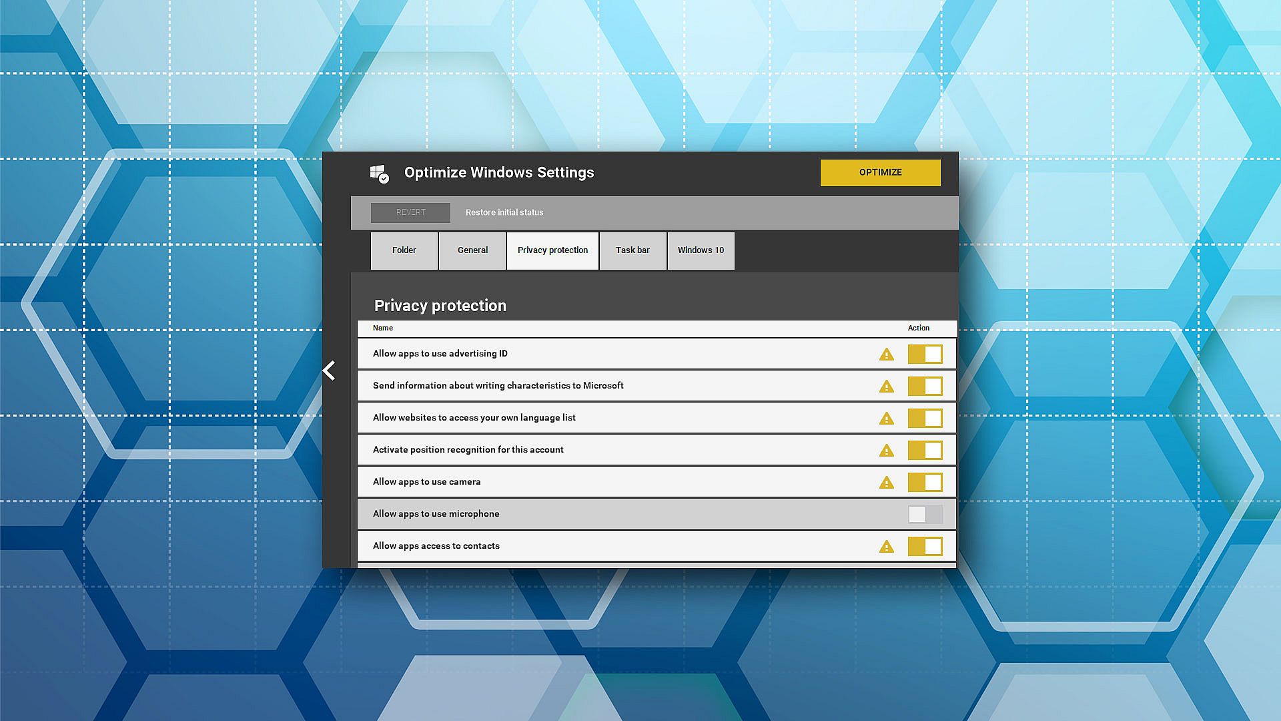Screen dimensions: 1281x721
Task: Click warning icon for language list row
Action: pyautogui.click(x=886, y=419)
